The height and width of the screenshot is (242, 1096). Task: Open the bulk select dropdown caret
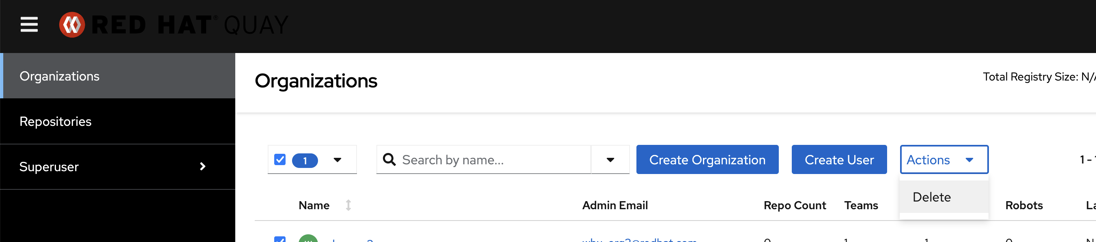pos(337,159)
